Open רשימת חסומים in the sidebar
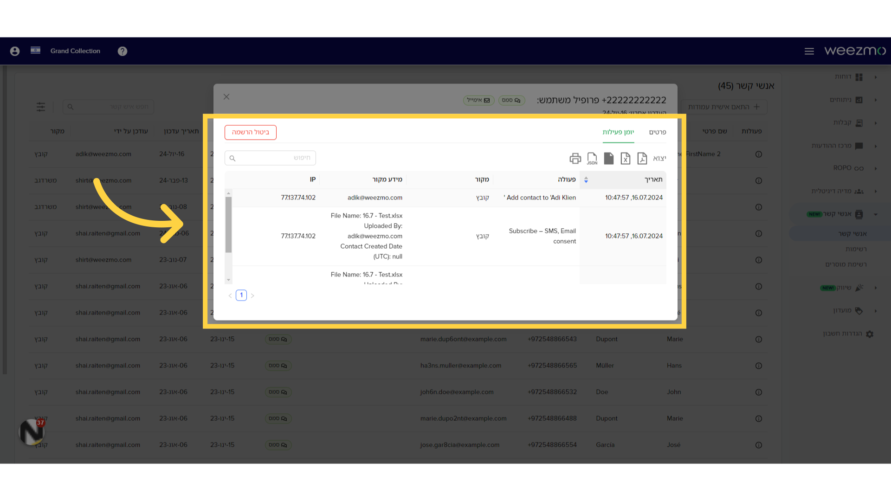This screenshot has height=501, width=891. click(x=846, y=264)
